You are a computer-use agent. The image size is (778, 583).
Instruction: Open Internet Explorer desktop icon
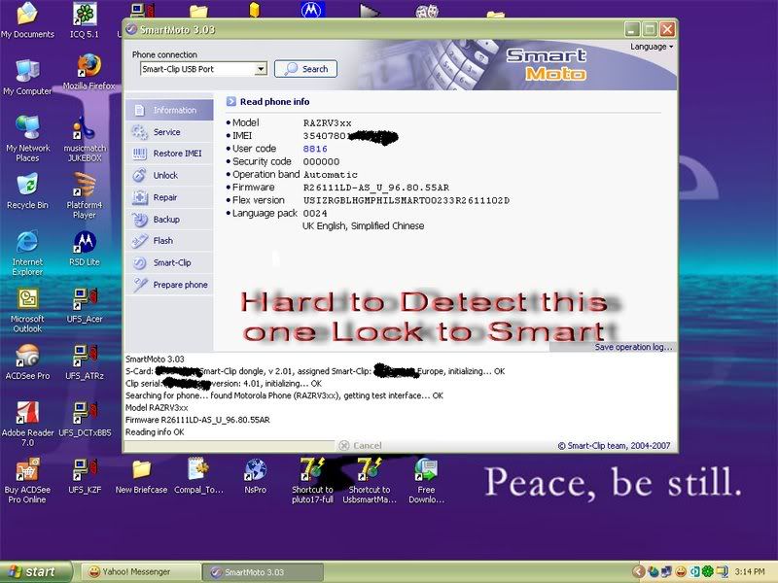tap(27, 253)
